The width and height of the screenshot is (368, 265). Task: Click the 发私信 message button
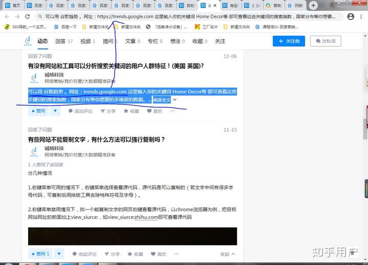pos(326,41)
